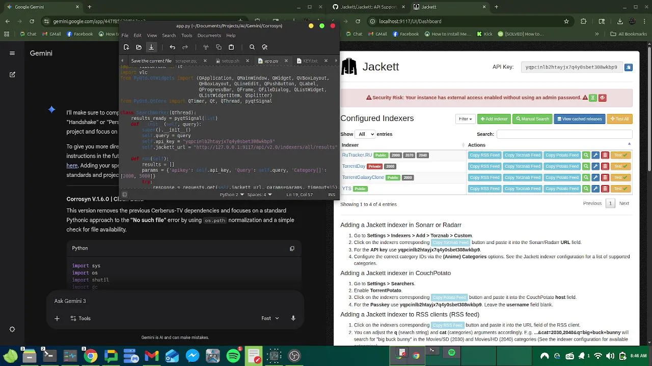Screen dimensions: 652x366
Task: Copy the Python code block in Gemini
Action: point(292,249)
